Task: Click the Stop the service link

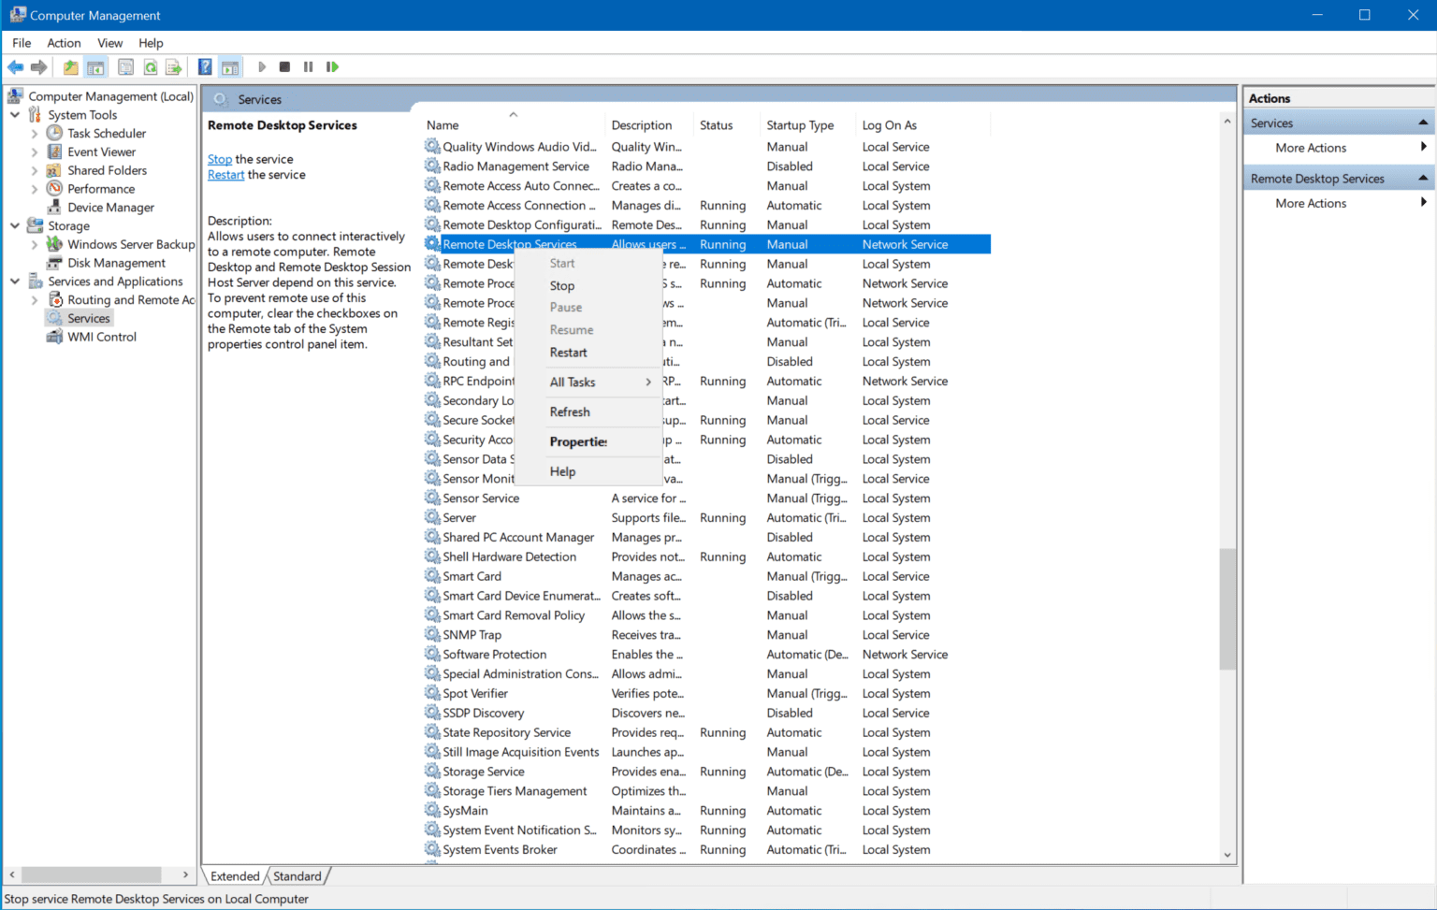Action: 219,159
